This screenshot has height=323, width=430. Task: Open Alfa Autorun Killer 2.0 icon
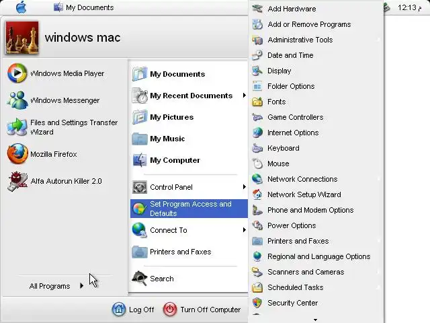[17, 181]
